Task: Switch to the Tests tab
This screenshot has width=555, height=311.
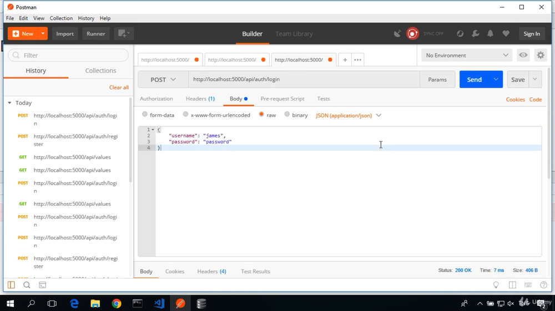Action: coord(324,99)
